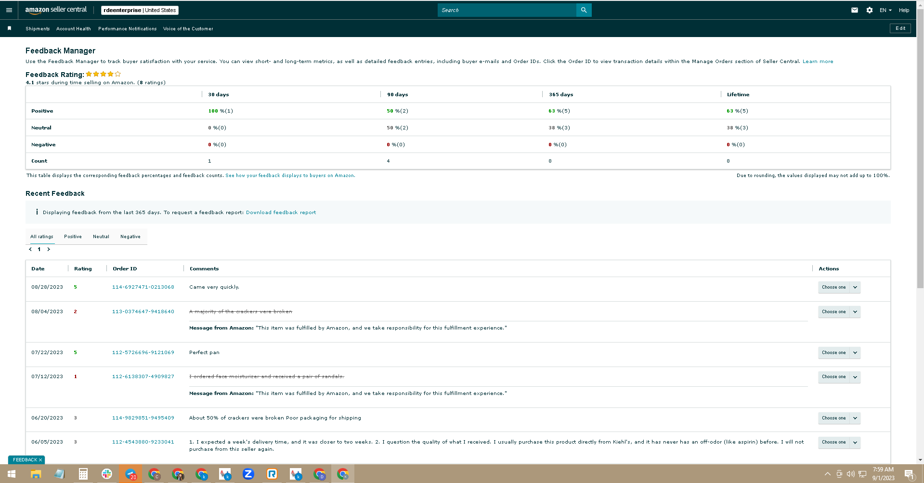
Task: Click Download feedback report link
Action: point(281,213)
